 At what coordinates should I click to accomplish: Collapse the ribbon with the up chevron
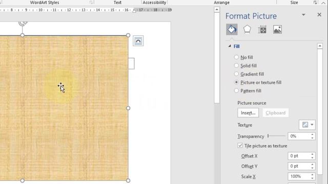click(x=323, y=3)
